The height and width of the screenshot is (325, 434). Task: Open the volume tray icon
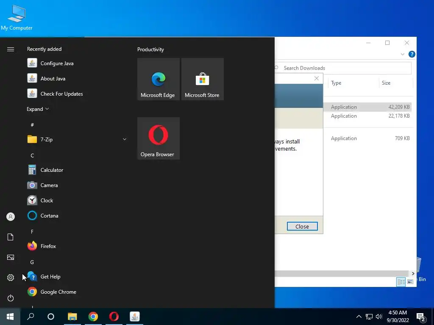point(379,317)
